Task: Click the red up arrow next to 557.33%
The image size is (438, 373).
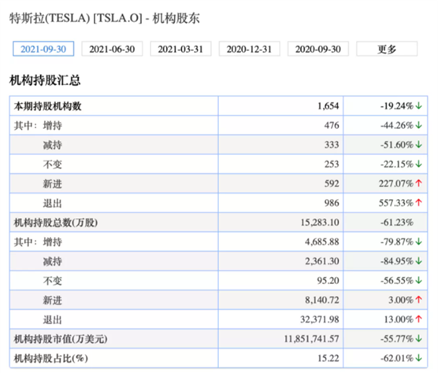Action: click(x=418, y=203)
